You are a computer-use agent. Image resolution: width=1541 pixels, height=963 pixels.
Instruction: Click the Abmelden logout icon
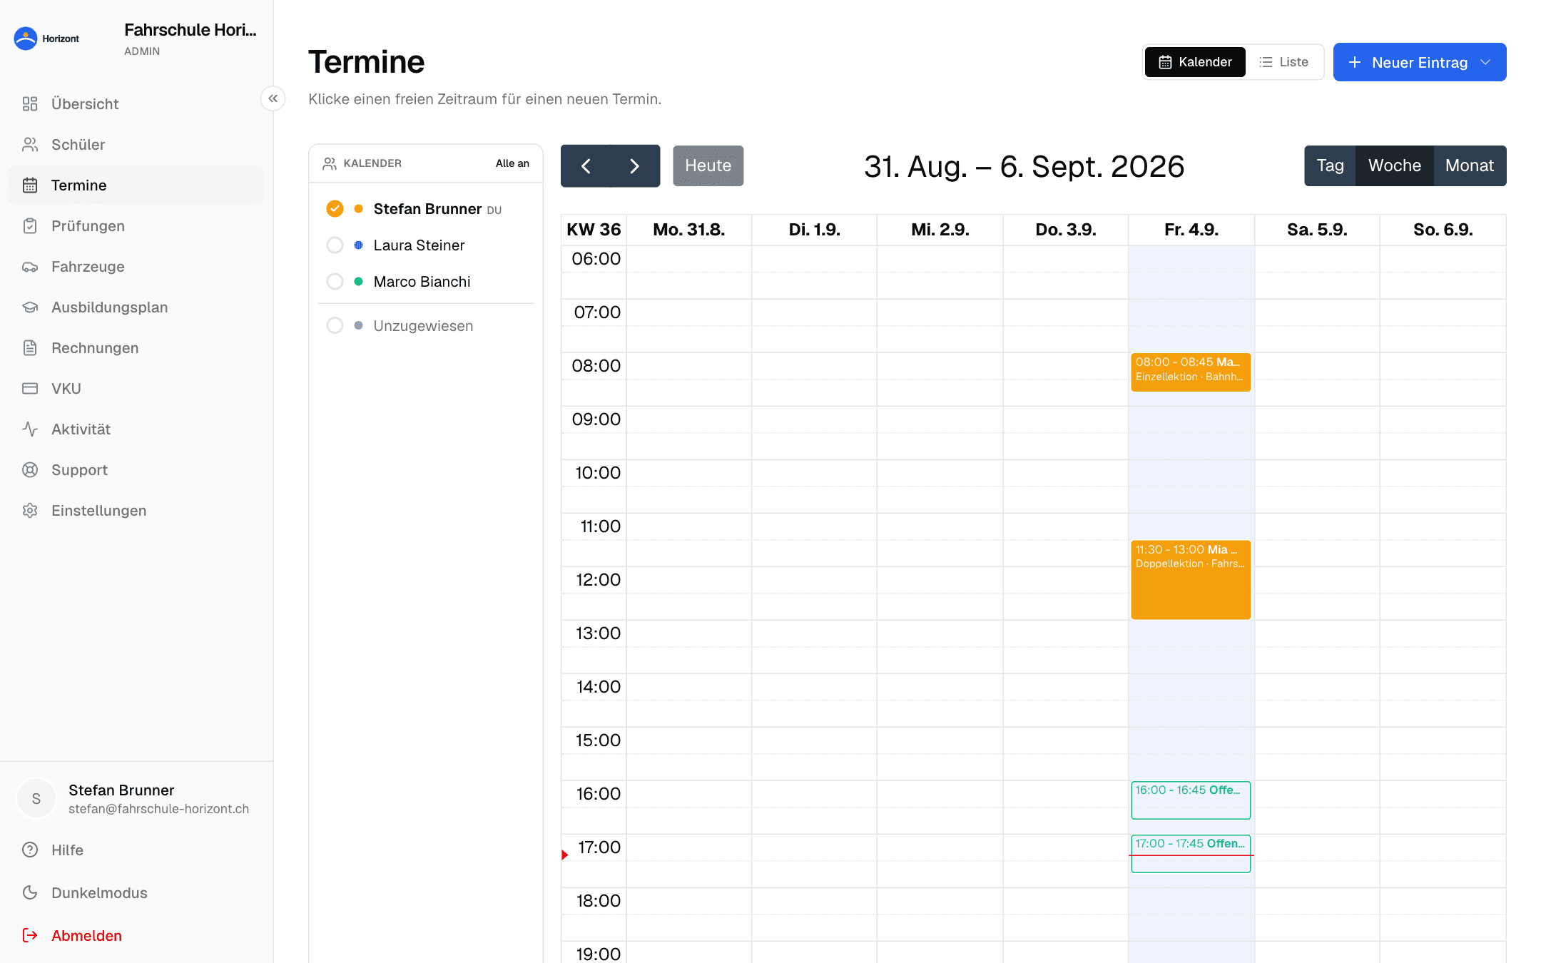click(30, 935)
